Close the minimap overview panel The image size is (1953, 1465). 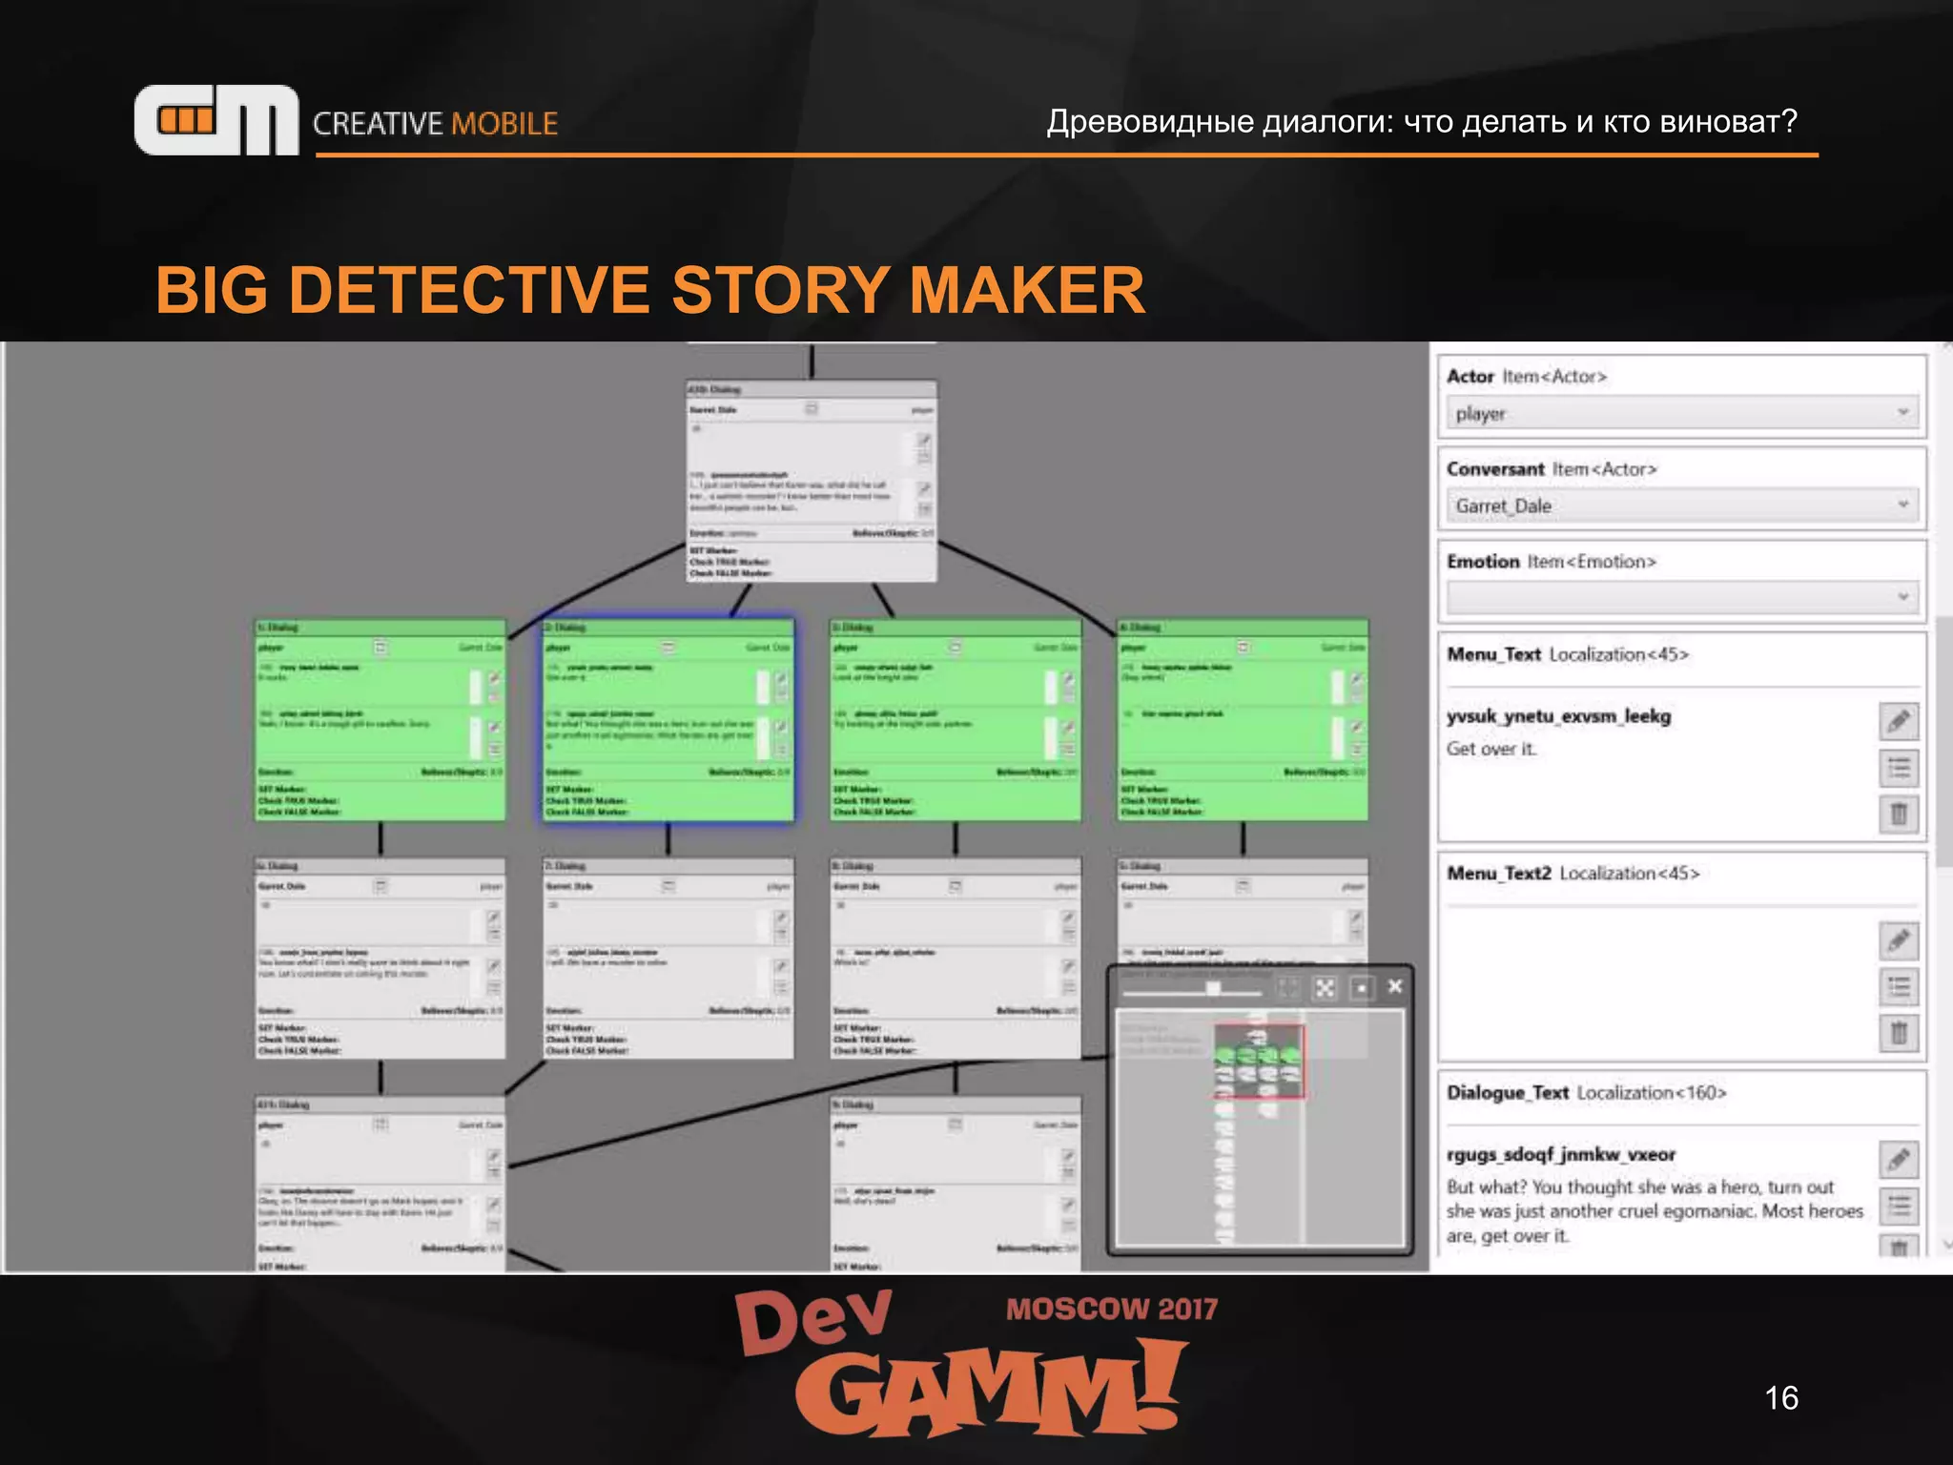1395,986
